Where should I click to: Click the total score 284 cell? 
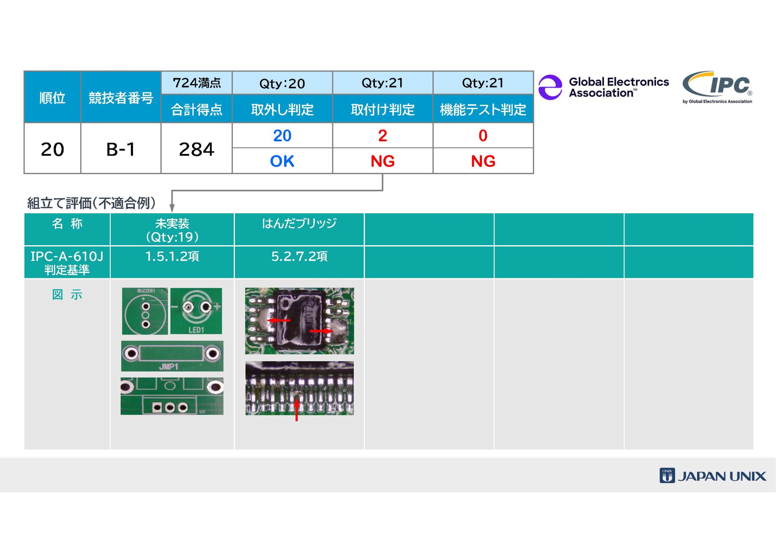coord(196,149)
